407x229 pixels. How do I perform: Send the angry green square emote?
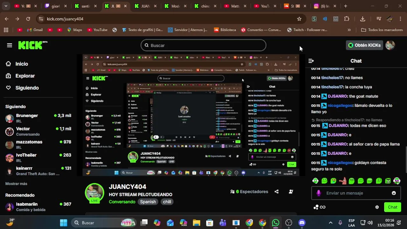(x=388, y=181)
